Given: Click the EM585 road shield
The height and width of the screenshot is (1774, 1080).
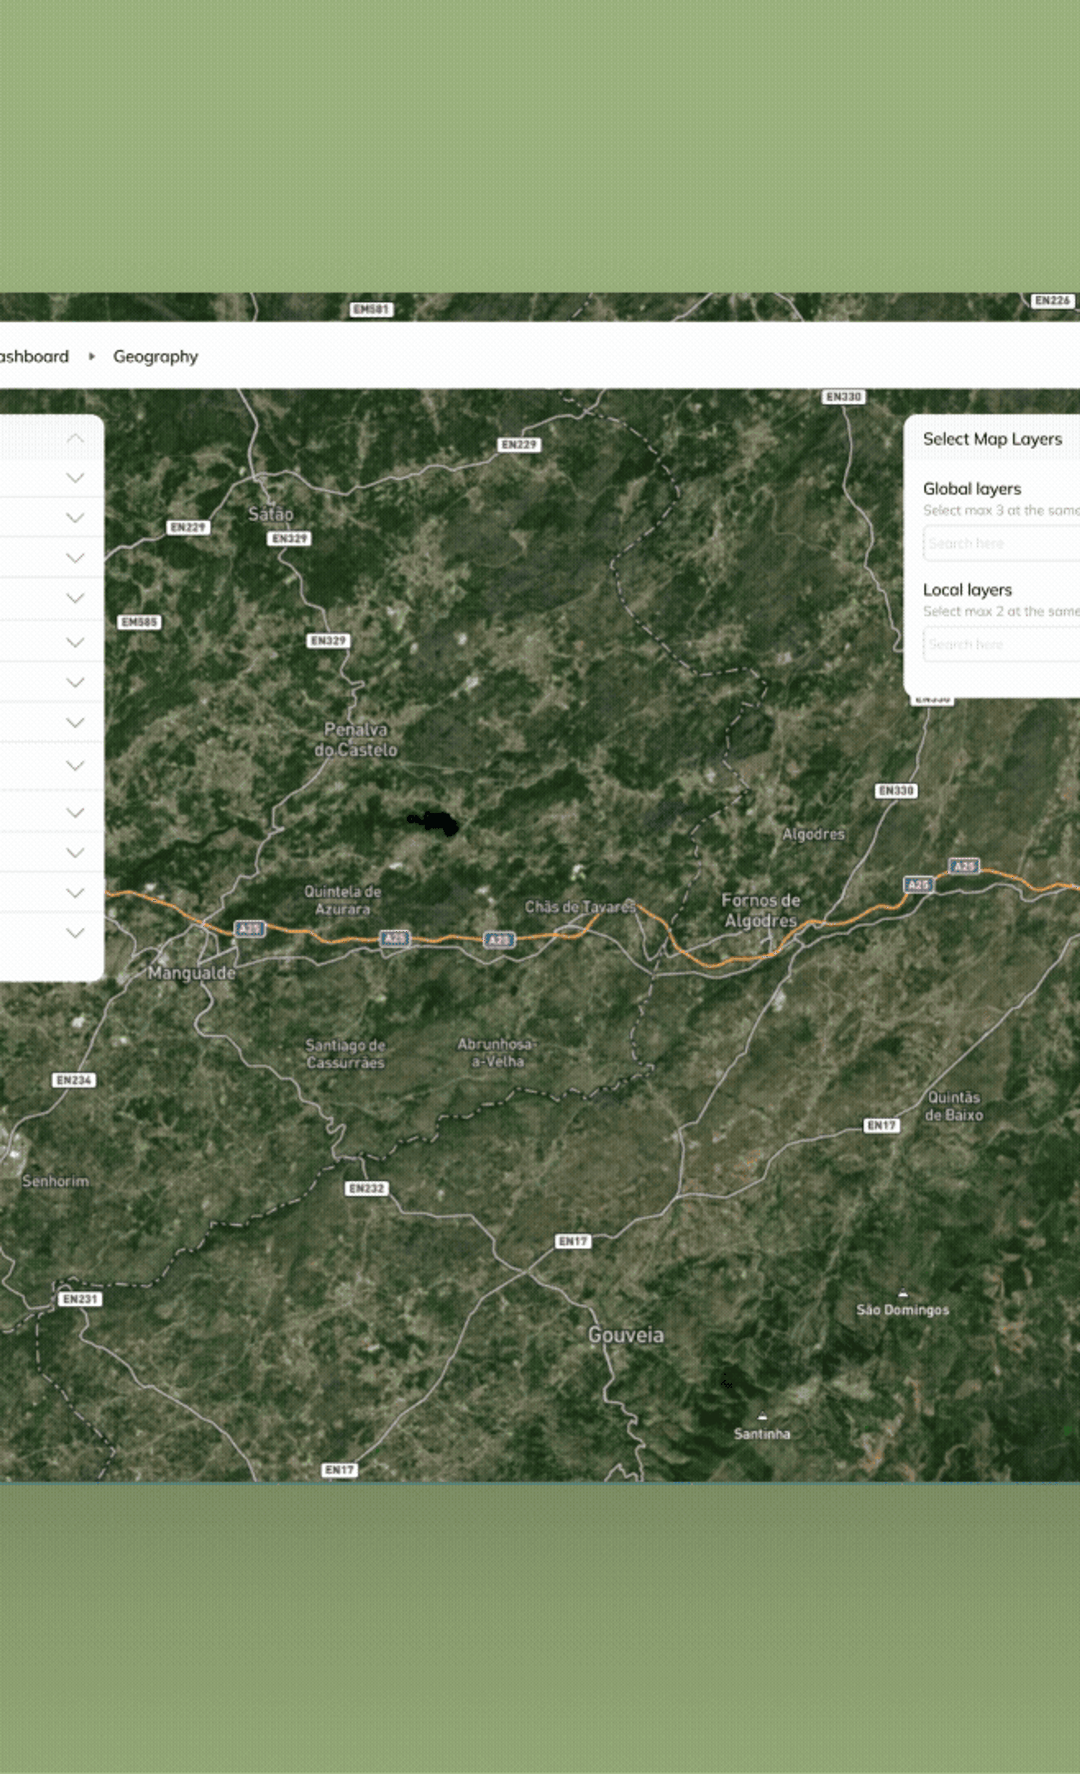Looking at the screenshot, I should point(139,622).
